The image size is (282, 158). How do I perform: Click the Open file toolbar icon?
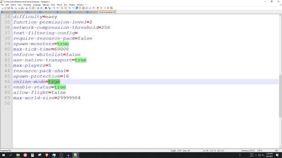click(5, 8)
